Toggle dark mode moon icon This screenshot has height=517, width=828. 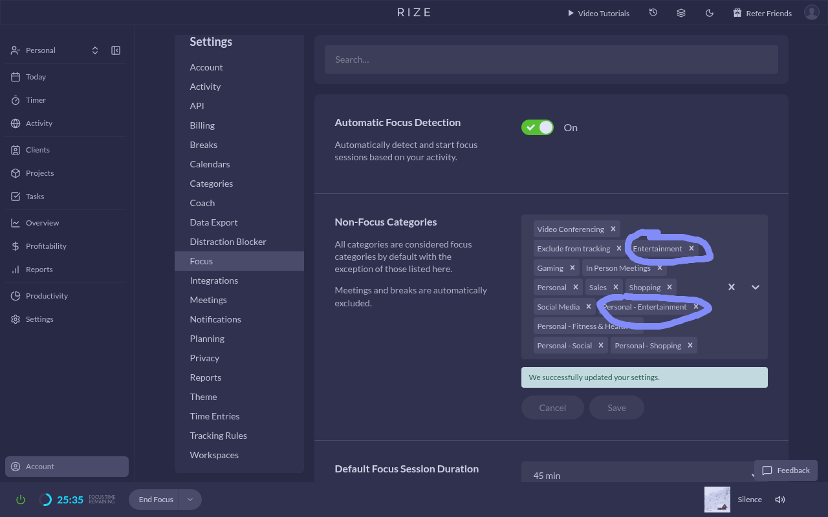click(x=710, y=13)
